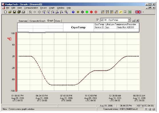Click the Device ID: Cryo field
The image size is (159, 113).
pyautogui.click(x=105, y=27)
